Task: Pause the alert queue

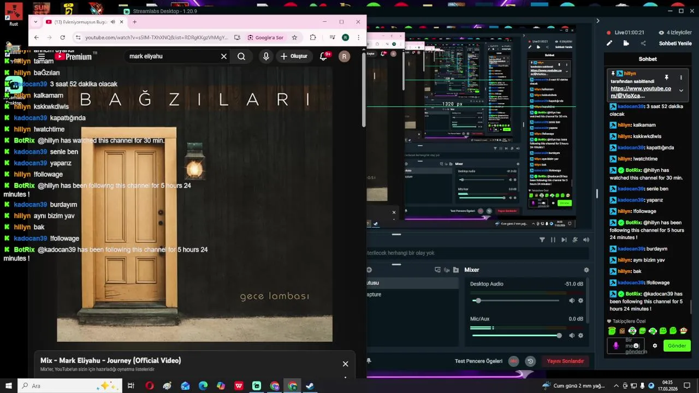Action: pyautogui.click(x=553, y=240)
